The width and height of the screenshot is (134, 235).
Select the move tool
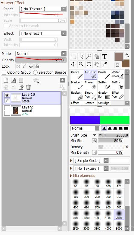(x=73, y=64)
